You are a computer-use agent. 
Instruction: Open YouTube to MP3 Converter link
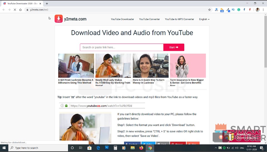(x=179, y=19)
